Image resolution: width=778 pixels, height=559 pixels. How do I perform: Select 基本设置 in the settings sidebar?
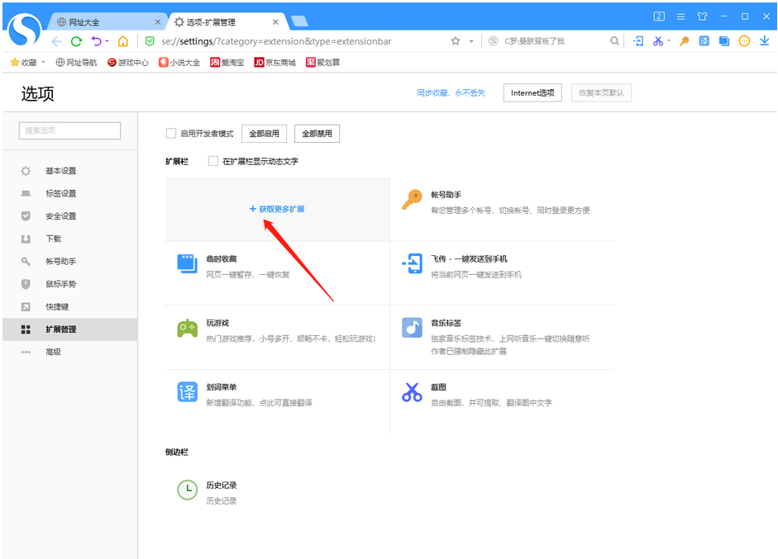pyautogui.click(x=60, y=171)
